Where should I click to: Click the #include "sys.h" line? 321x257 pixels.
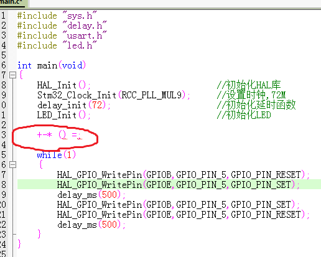click(x=57, y=16)
